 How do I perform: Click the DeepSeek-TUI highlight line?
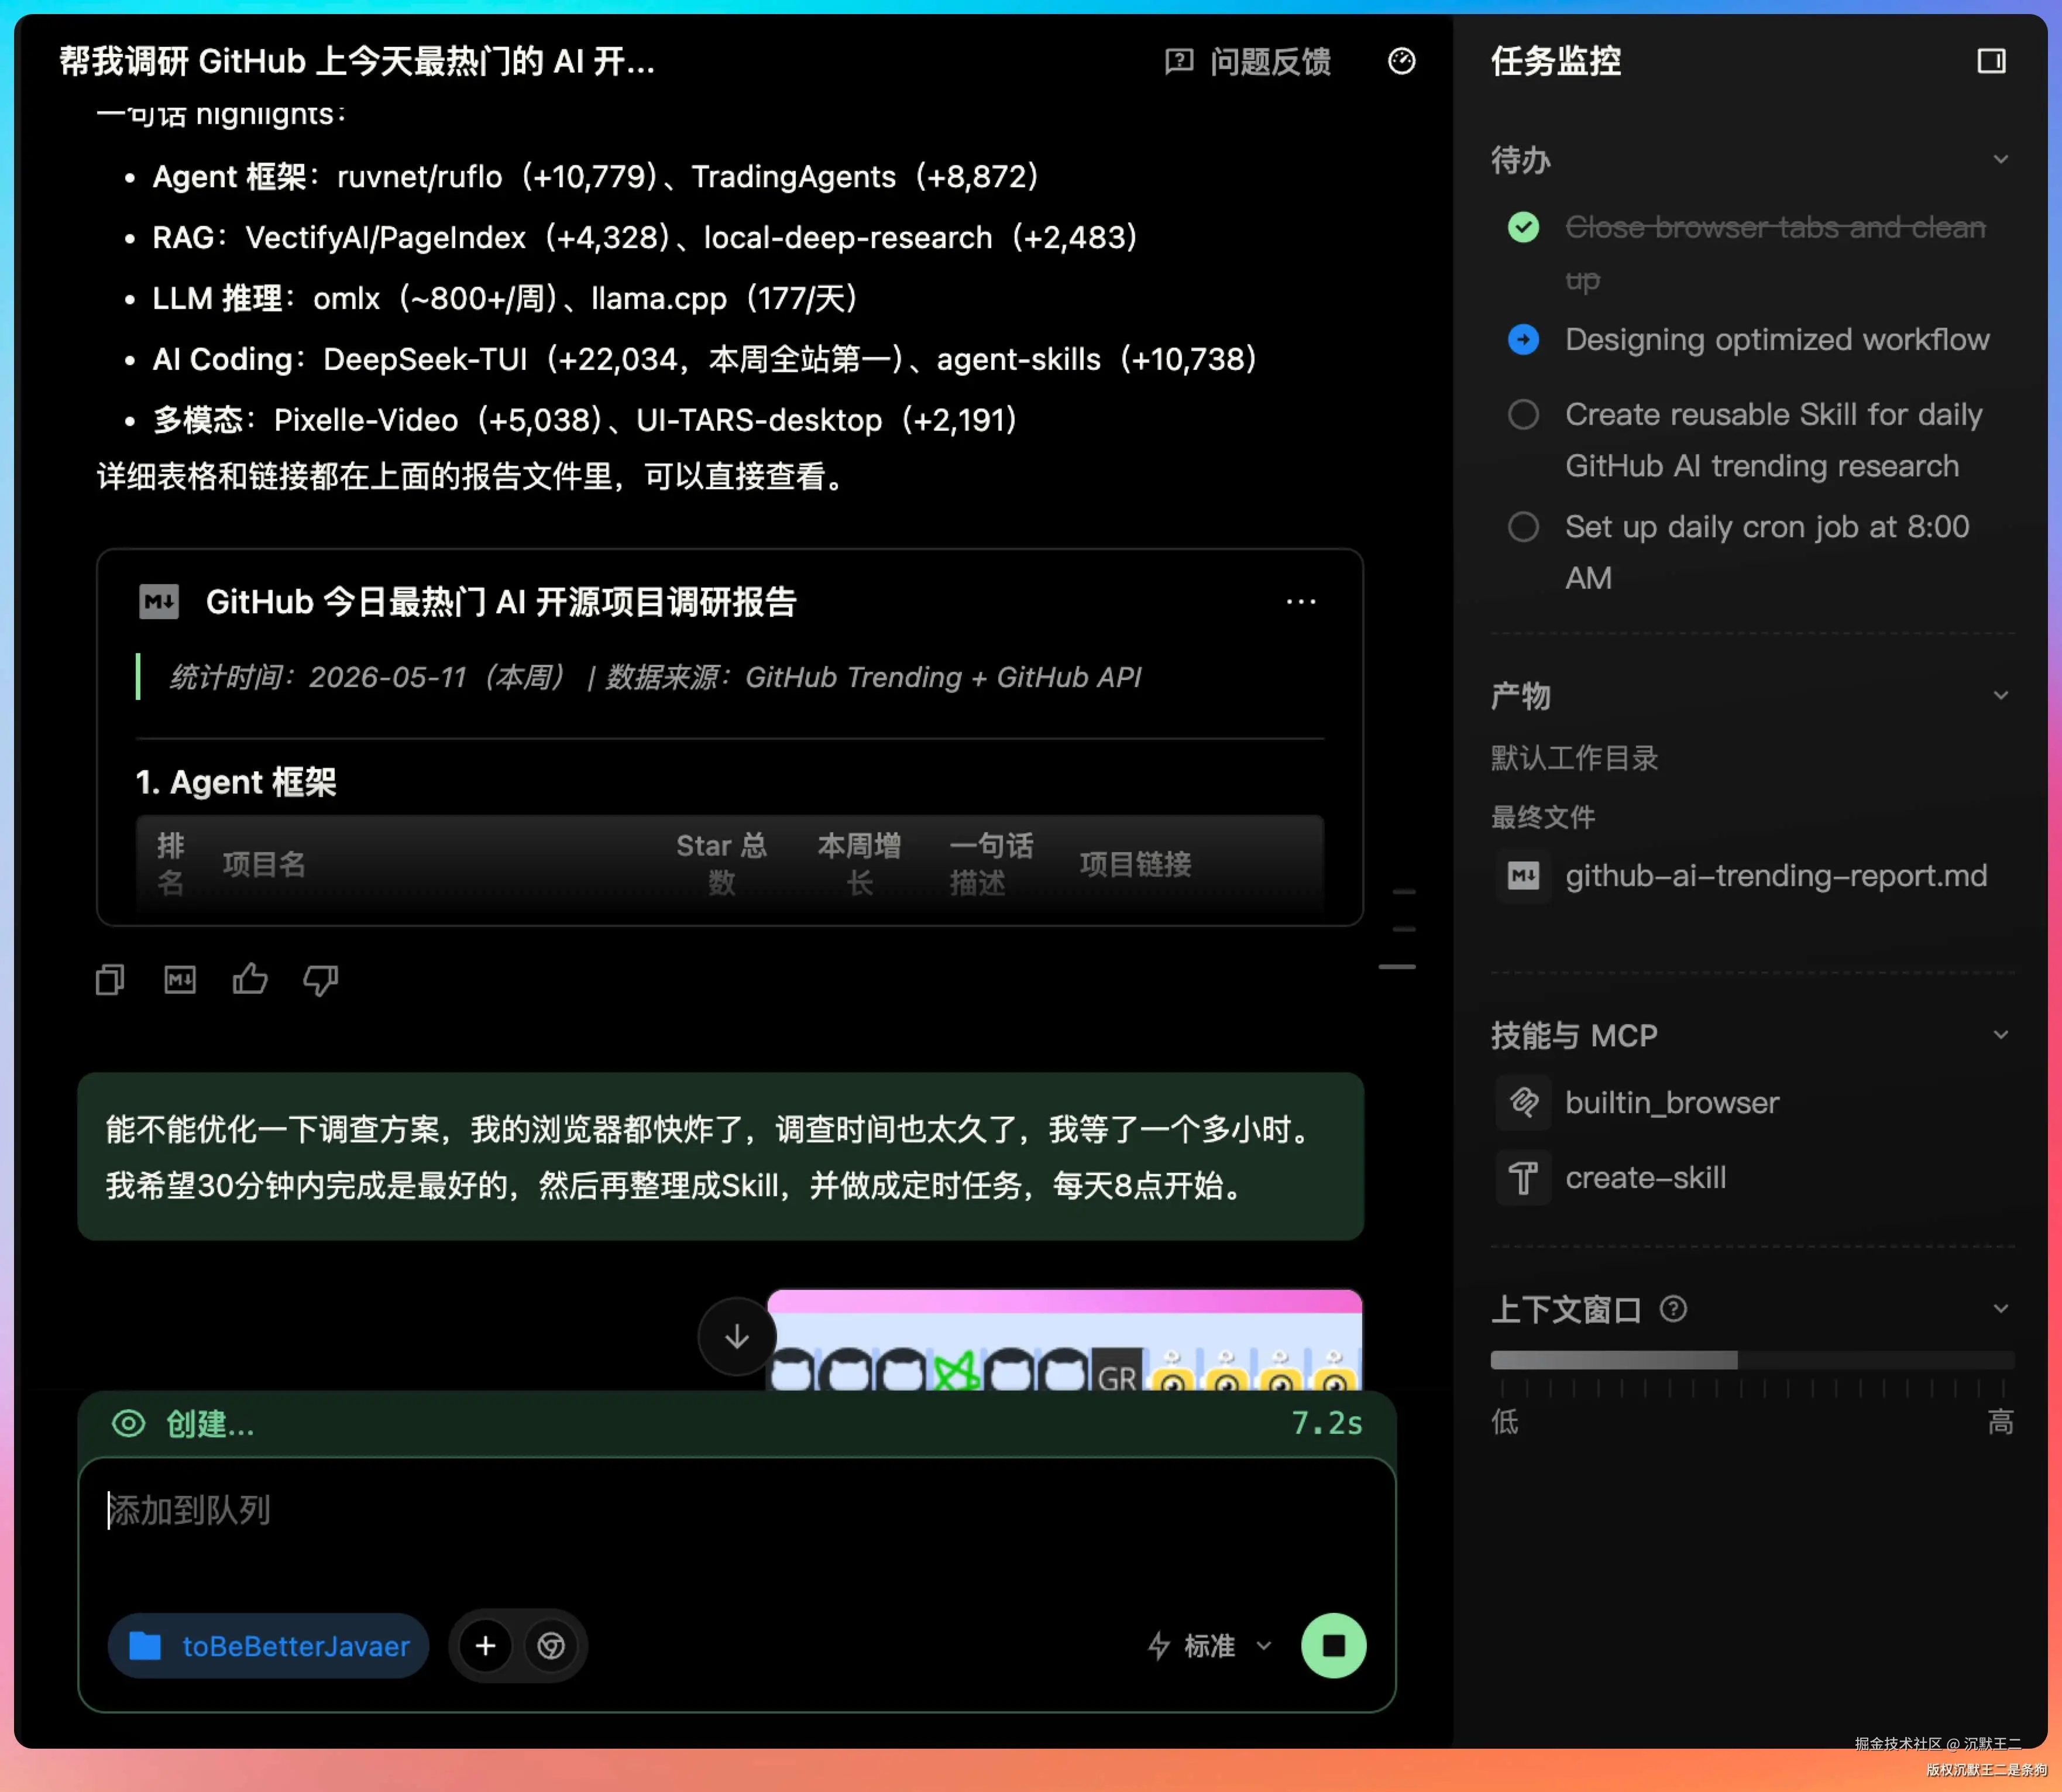tap(704, 359)
